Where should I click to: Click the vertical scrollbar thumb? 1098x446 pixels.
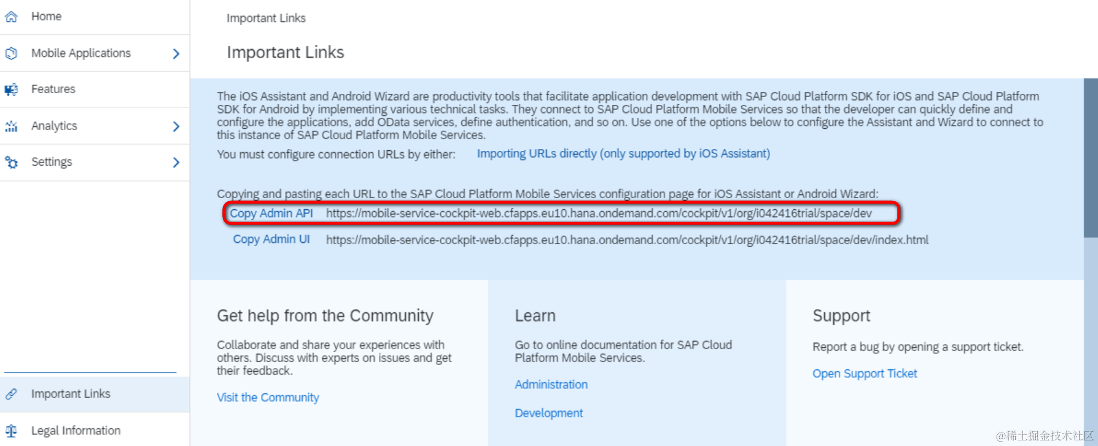1091,158
